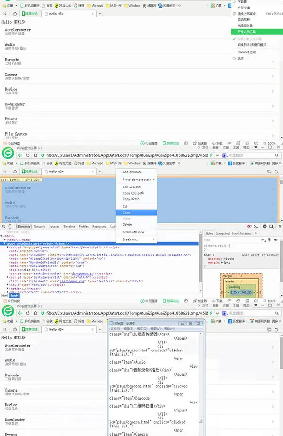Click the class="item">Barcode line in Notepad

click(x=129, y=398)
